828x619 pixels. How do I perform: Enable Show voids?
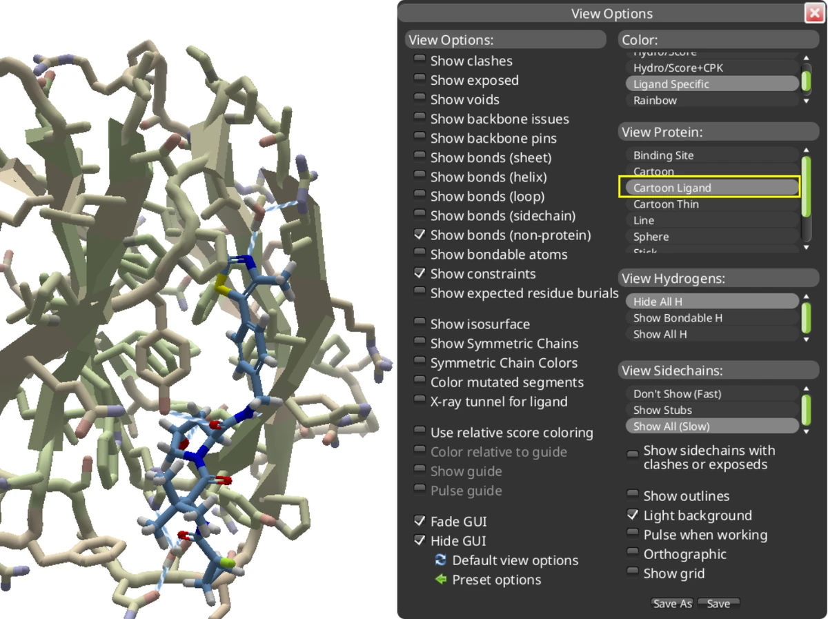(420, 97)
